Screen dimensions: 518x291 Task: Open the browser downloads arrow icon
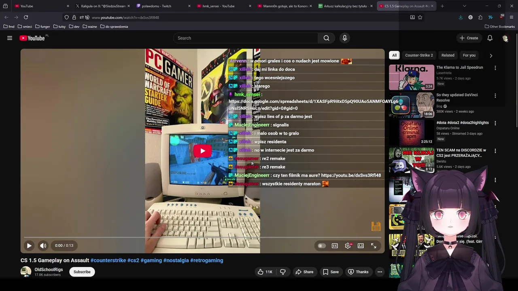click(461, 17)
